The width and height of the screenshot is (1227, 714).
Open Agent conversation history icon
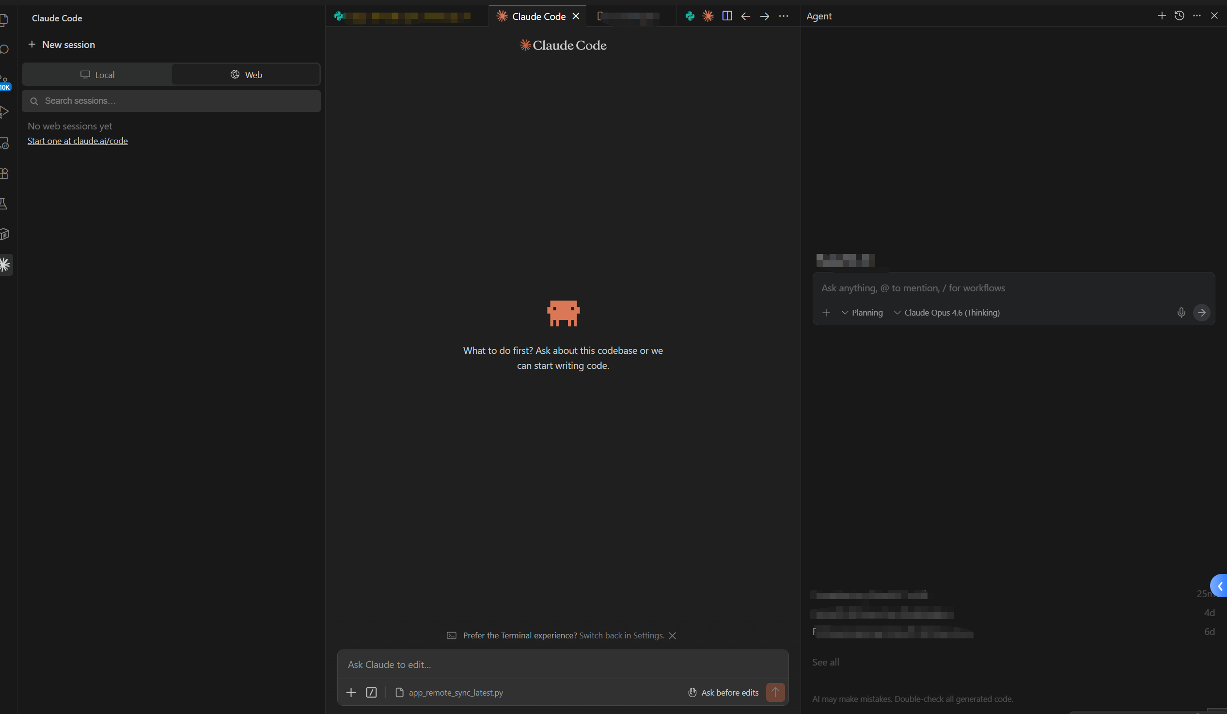pyautogui.click(x=1179, y=16)
